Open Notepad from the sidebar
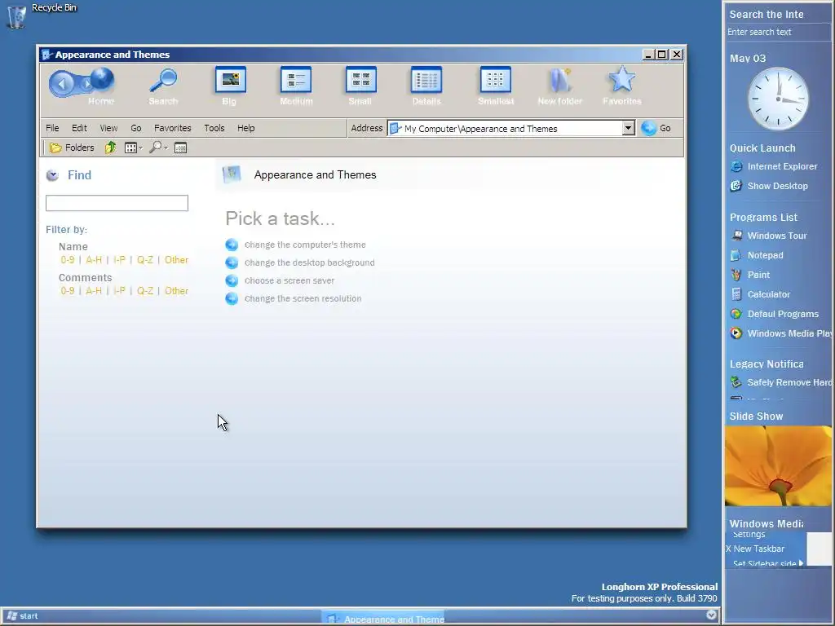Image resolution: width=835 pixels, height=626 pixels. click(x=757, y=255)
